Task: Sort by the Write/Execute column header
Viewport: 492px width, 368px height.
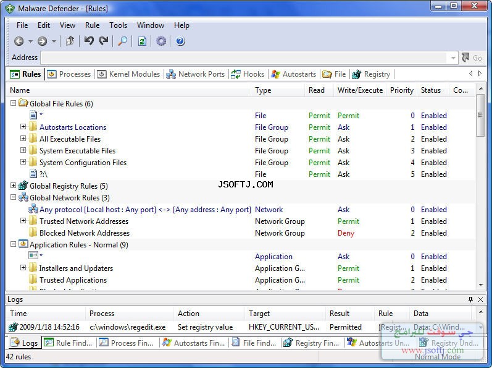Action: click(360, 90)
